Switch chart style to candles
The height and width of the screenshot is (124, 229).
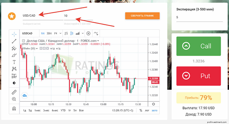point(72,33)
